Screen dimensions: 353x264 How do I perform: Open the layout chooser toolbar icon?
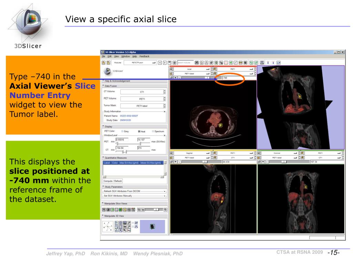262,63
